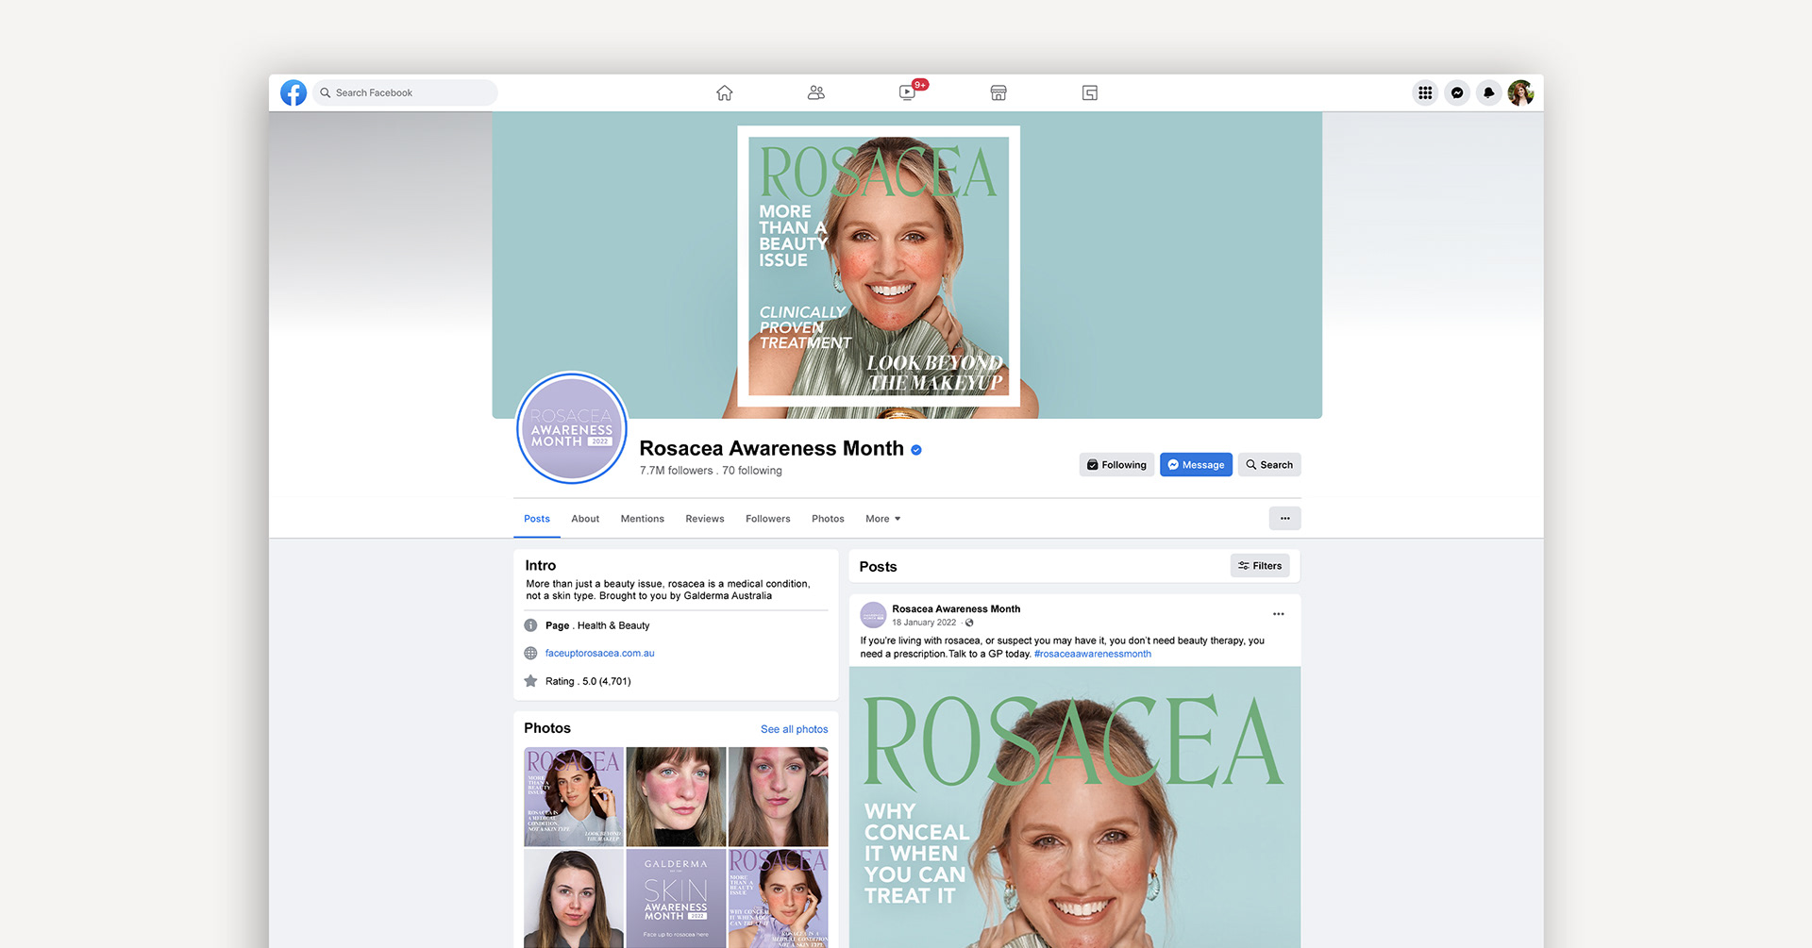Open the Messenger icon in top bar

[1457, 92]
